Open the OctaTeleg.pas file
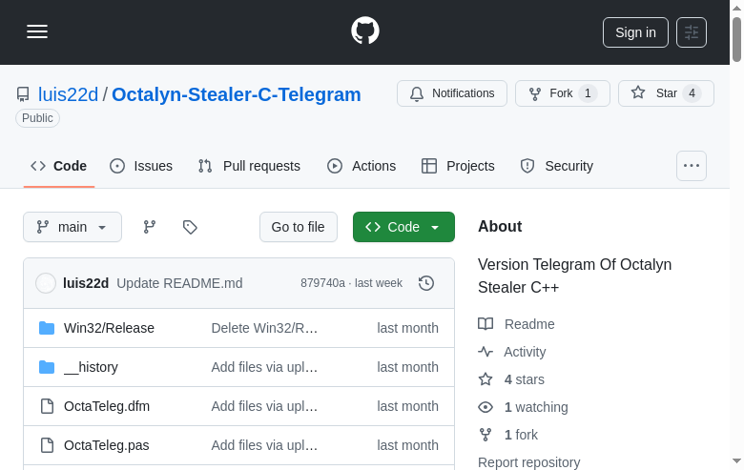The width and height of the screenshot is (744, 470). 107,445
